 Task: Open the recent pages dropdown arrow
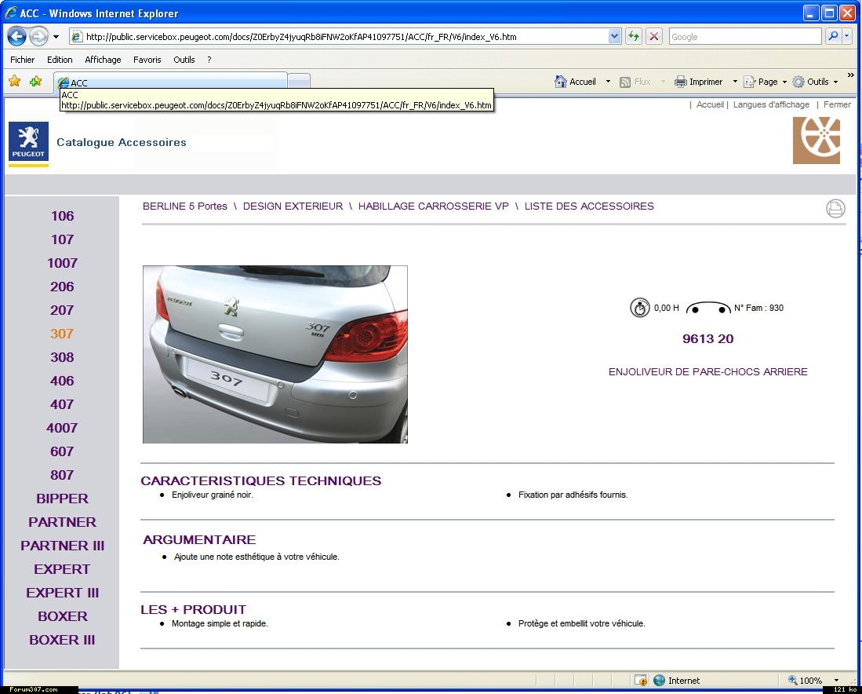tap(56, 37)
